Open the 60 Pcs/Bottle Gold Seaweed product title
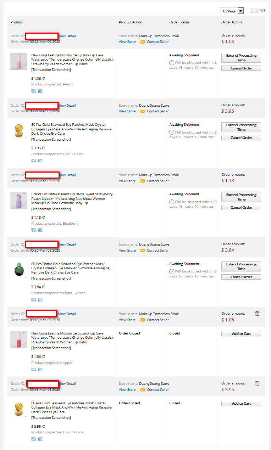Image resolution: width=271 pixels, height=450 pixels. [x=71, y=268]
